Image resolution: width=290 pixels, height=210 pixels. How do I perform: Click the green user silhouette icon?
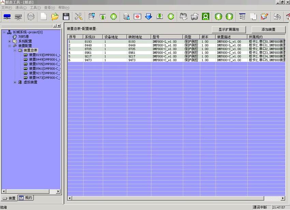[205, 17]
